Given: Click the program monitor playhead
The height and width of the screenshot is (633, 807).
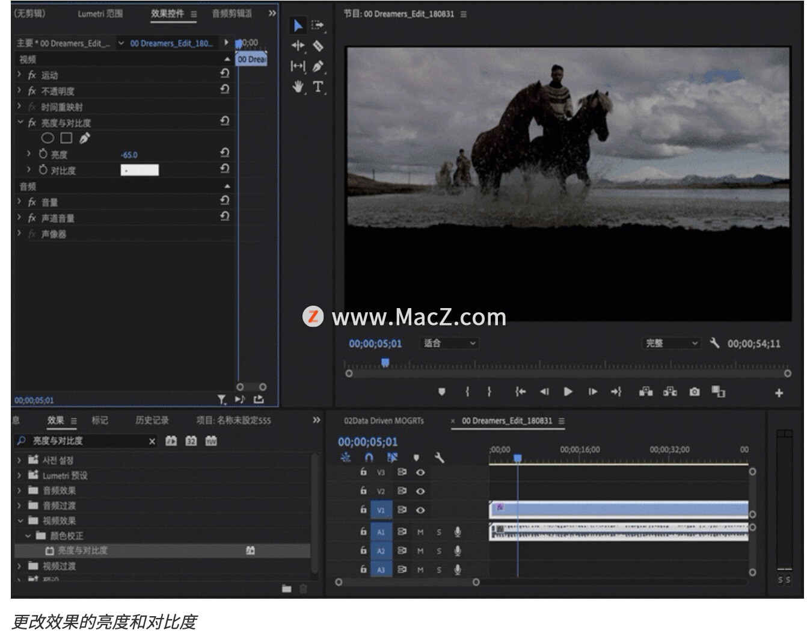Looking at the screenshot, I should 385,363.
